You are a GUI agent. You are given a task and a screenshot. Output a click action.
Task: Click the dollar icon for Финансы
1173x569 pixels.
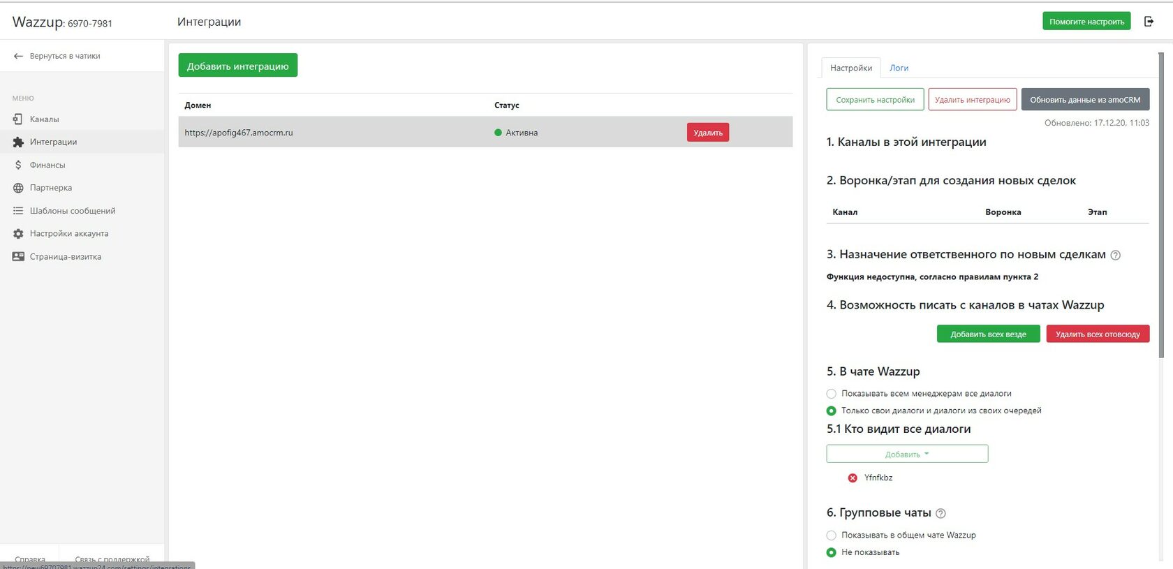pyautogui.click(x=18, y=165)
